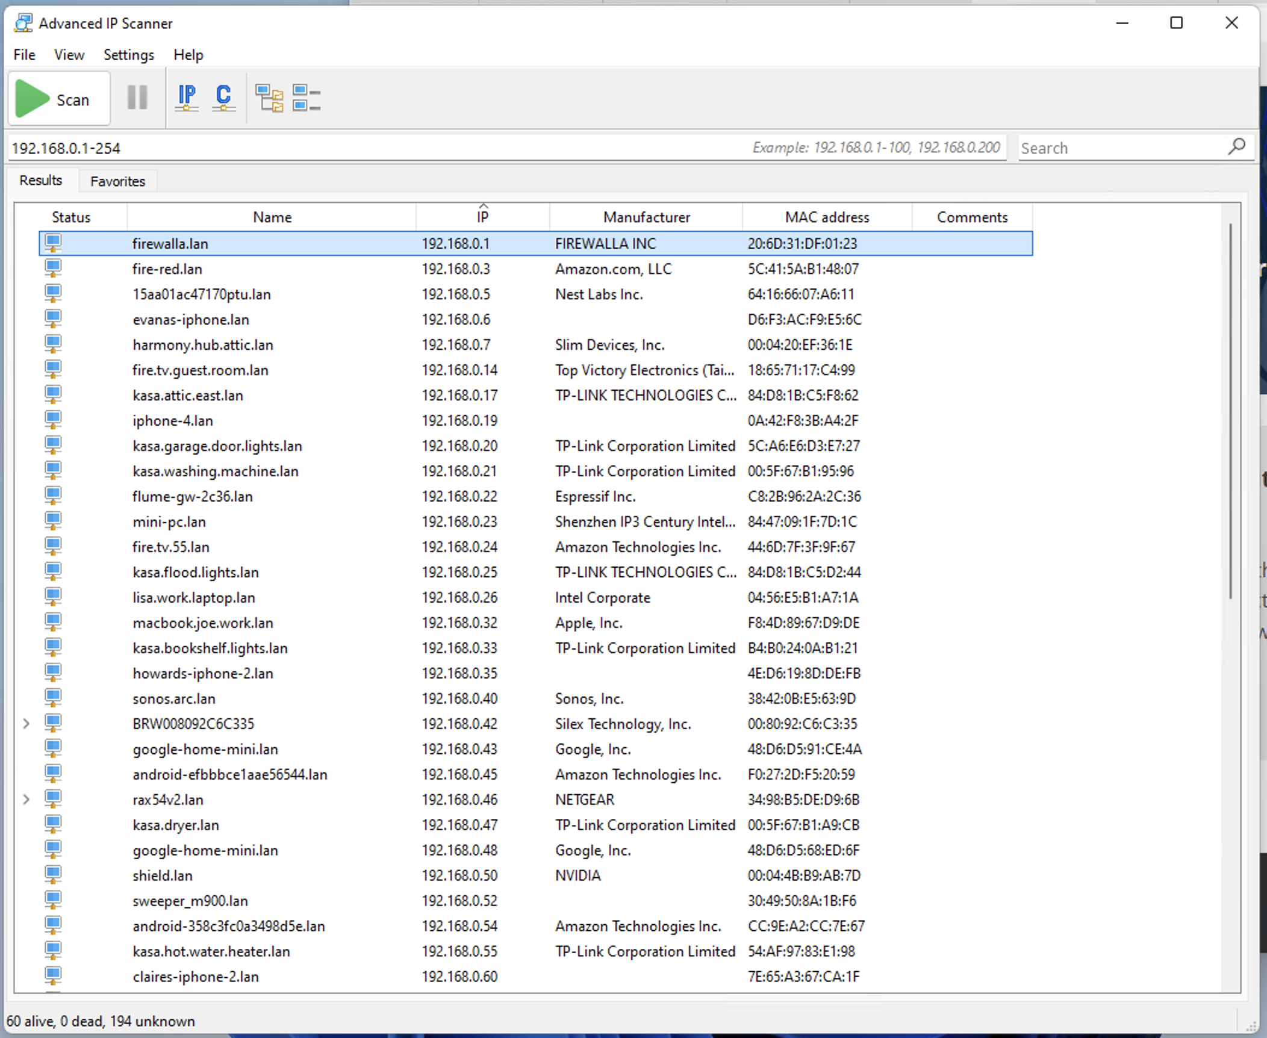The height and width of the screenshot is (1038, 1267).
Task: Click the Advanced IP Scanner title icon
Action: coord(23,23)
